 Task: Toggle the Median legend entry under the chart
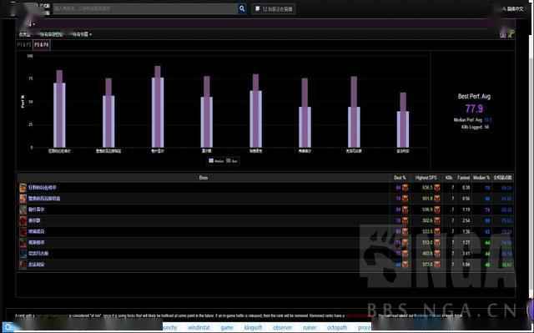click(216, 161)
